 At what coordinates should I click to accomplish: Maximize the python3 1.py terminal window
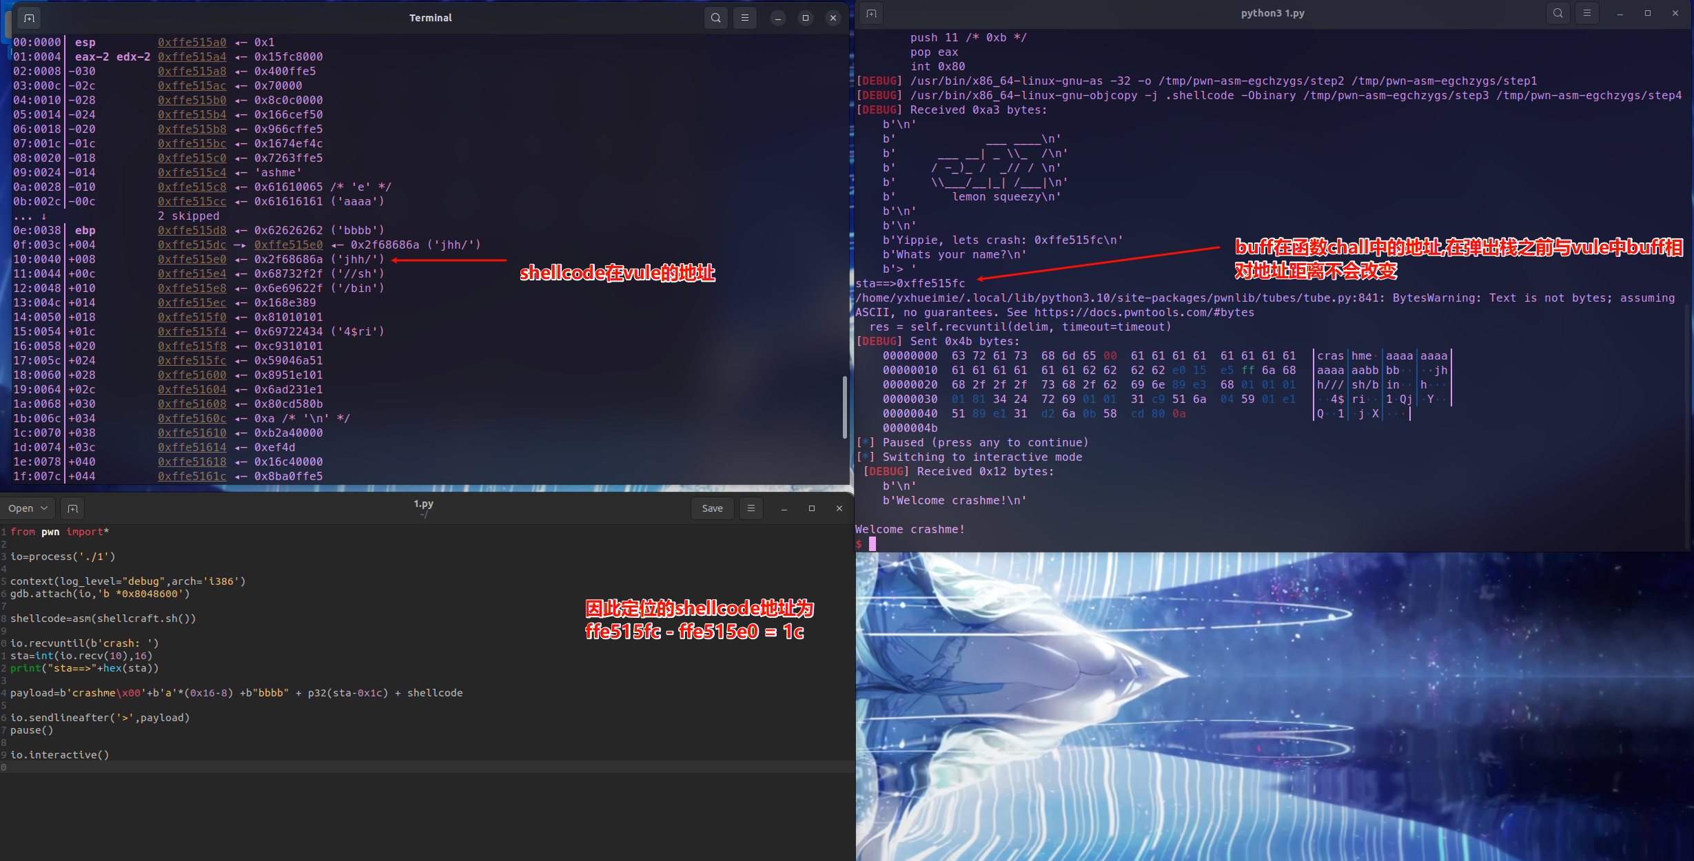[x=1647, y=13]
